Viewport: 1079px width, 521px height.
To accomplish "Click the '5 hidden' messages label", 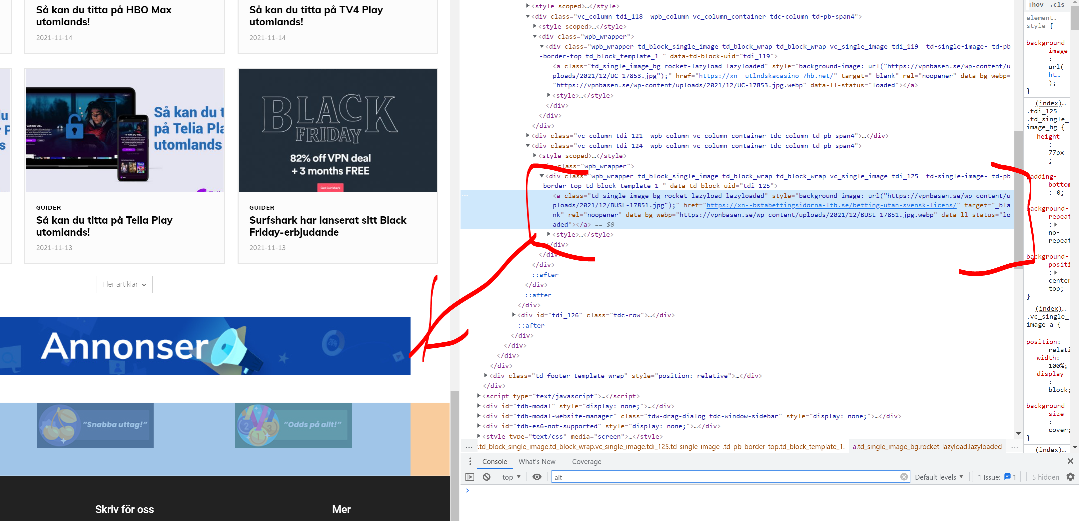I will (1045, 477).
